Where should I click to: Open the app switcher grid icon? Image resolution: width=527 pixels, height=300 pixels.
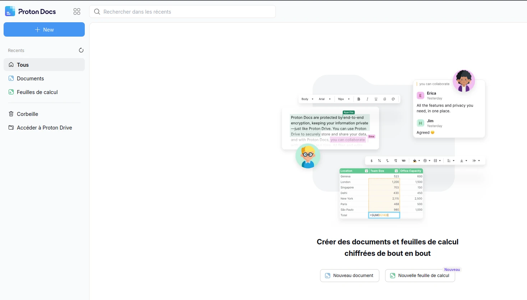[77, 11]
